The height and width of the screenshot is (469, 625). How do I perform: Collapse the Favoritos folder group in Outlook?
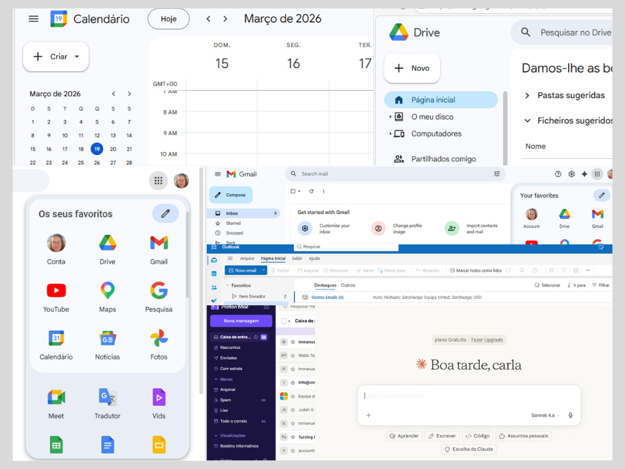(227, 286)
